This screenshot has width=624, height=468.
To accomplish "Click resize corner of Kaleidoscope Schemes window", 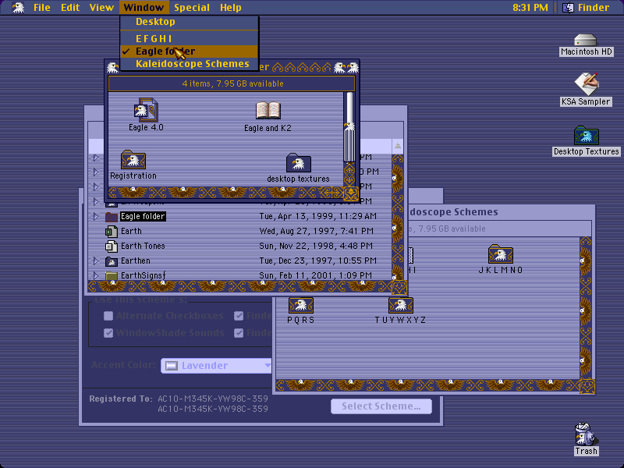I will [x=587, y=386].
